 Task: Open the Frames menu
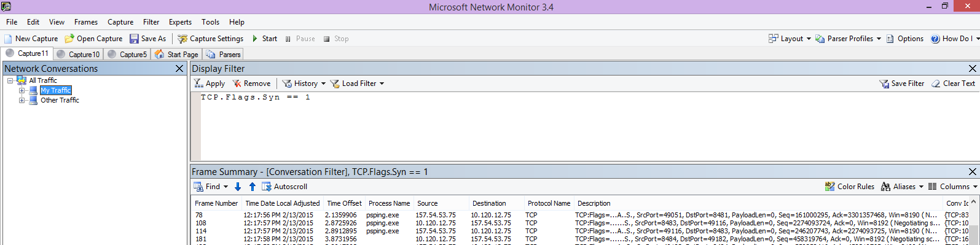[86, 22]
